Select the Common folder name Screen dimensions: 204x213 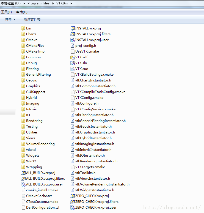click(x=33, y=57)
